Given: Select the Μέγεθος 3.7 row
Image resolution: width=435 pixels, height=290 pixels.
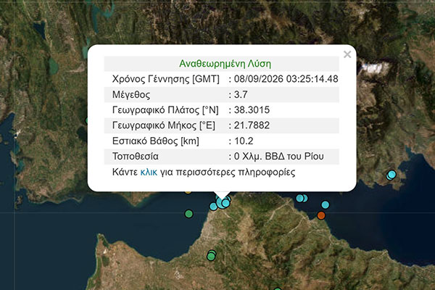Looking at the screenshot, I should (x=222, y=95).
